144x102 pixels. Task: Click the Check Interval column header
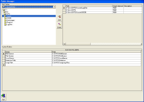[x=118, y=6]
